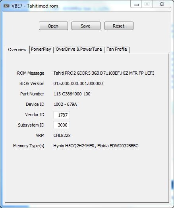
Task: Open the Fan Profile tab
Action: (117, 49)
